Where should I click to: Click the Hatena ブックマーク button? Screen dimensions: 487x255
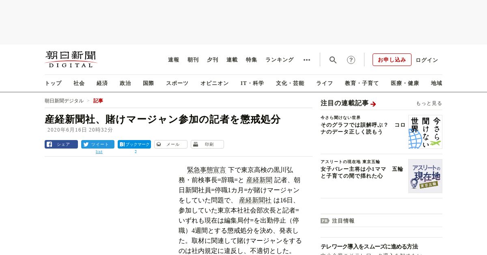(x=134, y=144)
